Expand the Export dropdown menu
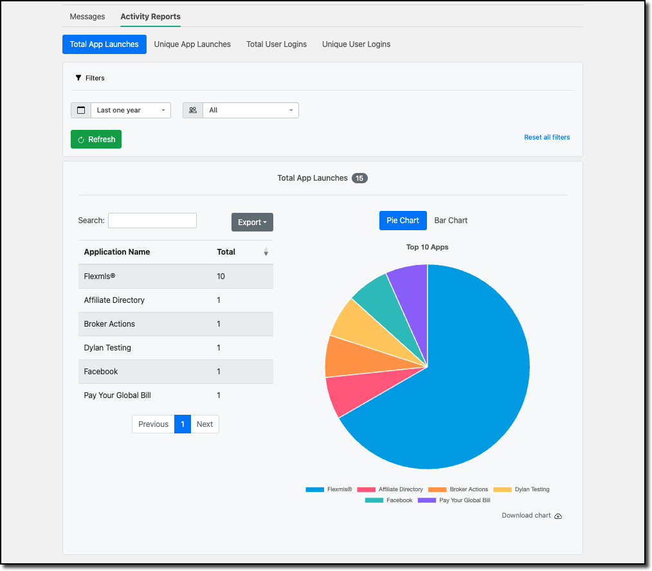 pyautogui.click(x=253, y=222)
